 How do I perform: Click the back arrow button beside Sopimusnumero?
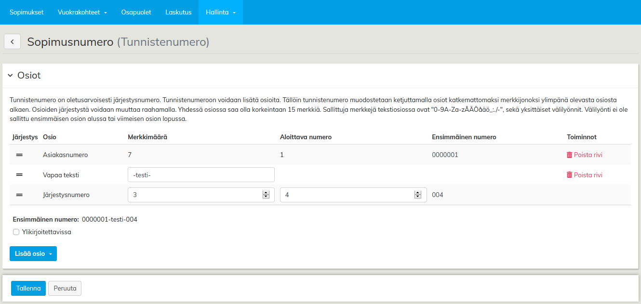12,42
